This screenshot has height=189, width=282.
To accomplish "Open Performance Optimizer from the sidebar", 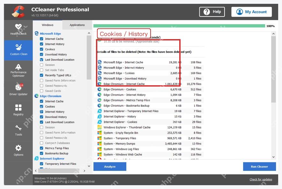I will click(x=19, y=71).
